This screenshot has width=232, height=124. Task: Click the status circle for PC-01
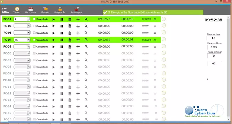(x=164, y=19)
